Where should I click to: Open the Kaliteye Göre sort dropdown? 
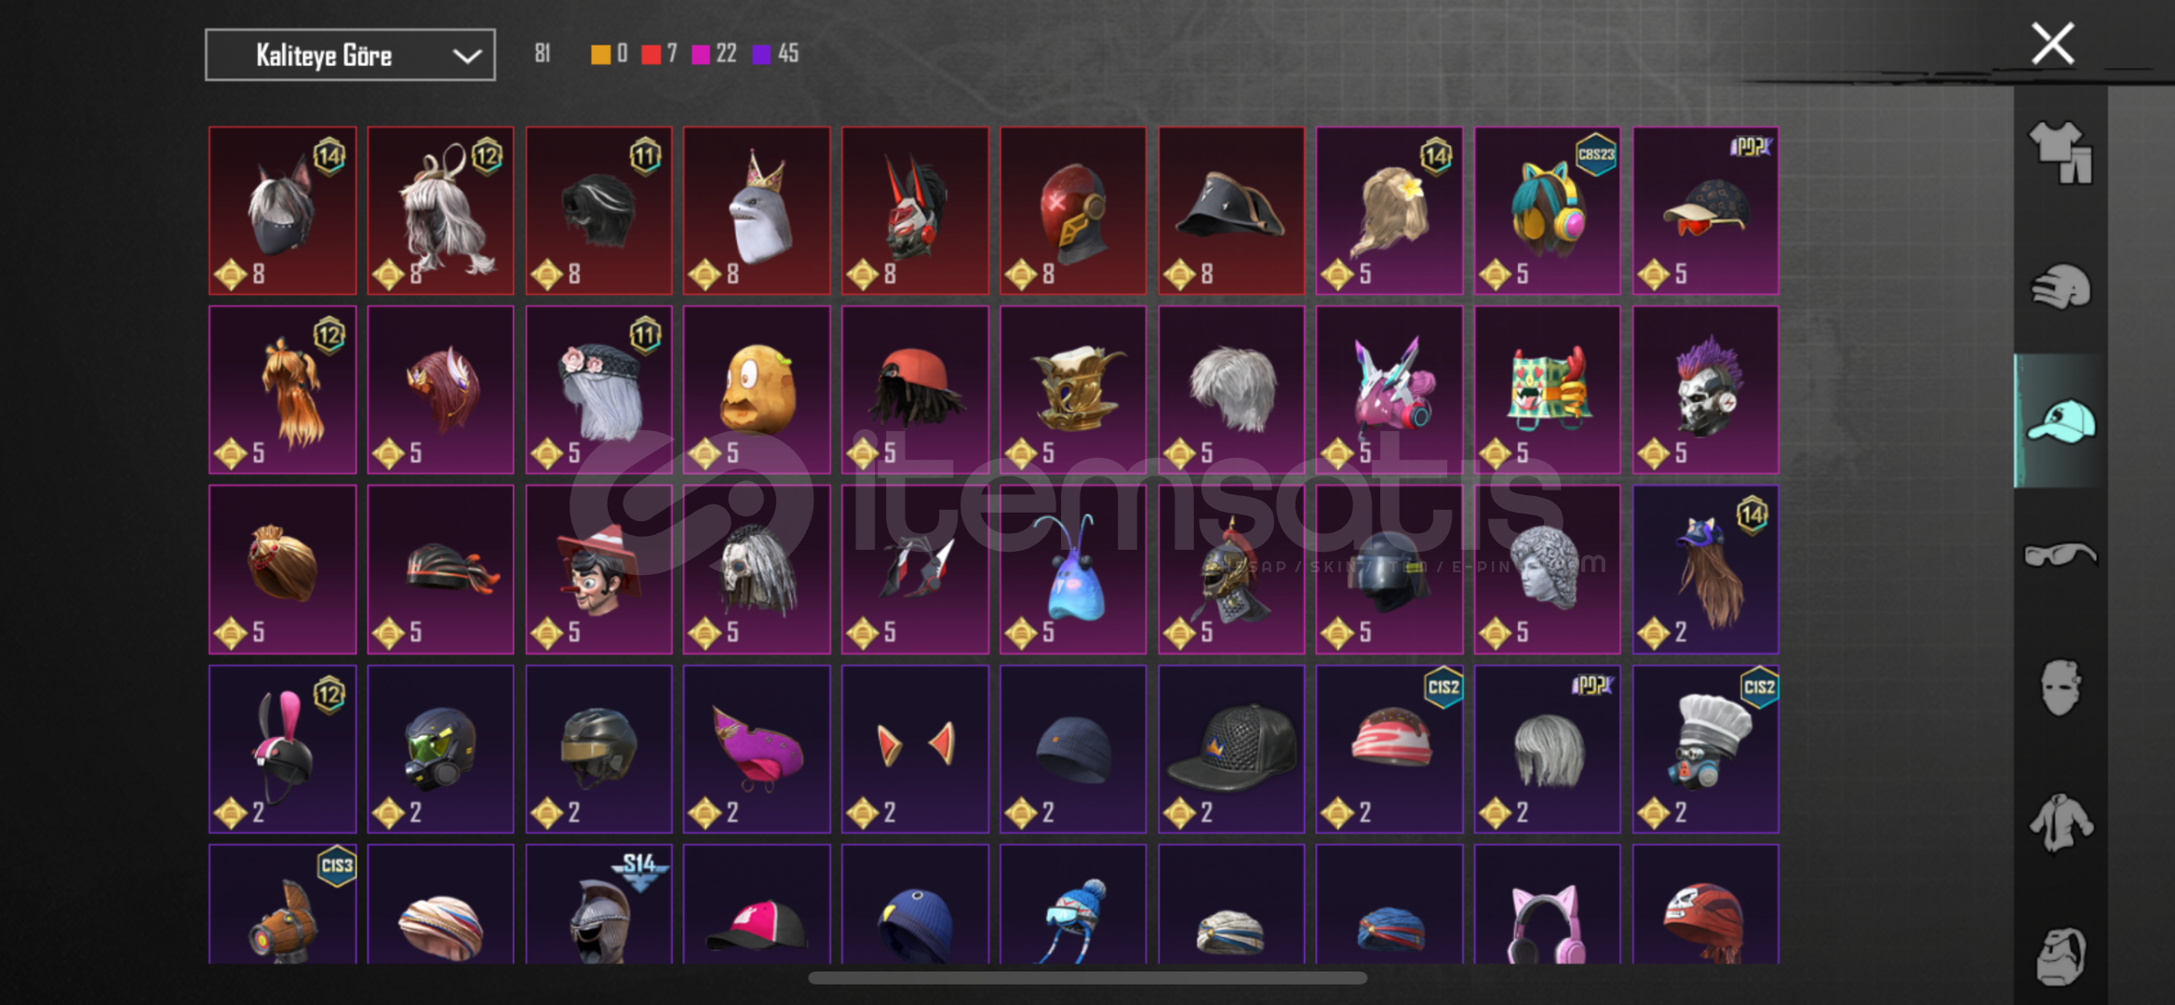coord(350,55)
